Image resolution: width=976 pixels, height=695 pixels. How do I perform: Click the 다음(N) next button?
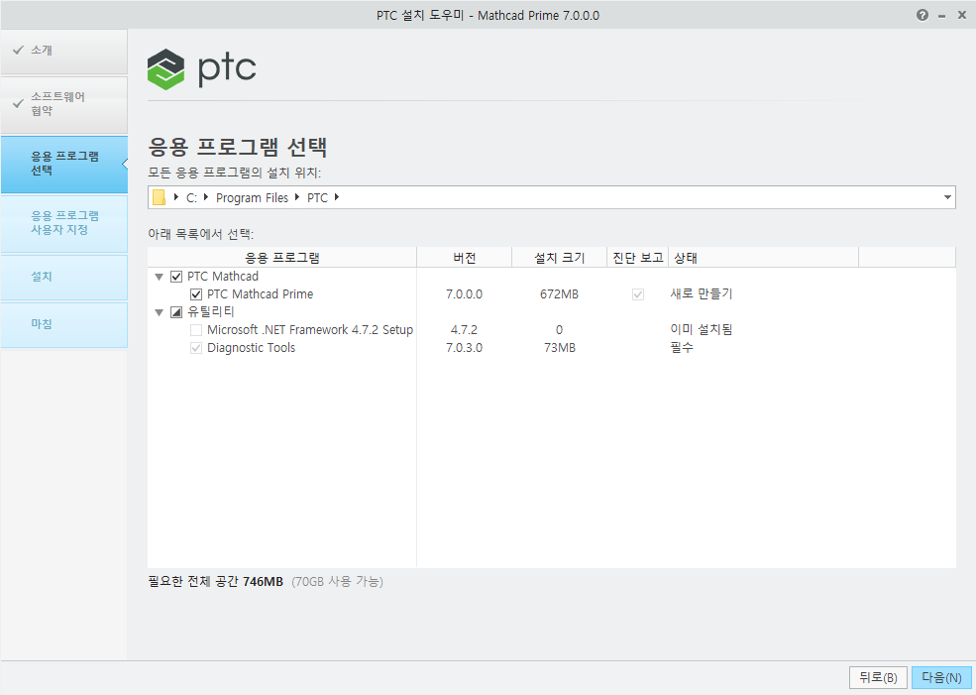[941, 677]
